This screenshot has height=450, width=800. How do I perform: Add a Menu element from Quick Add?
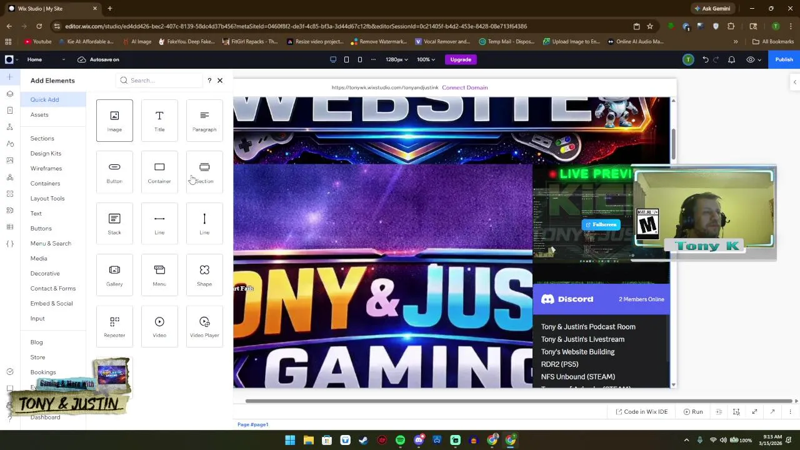159,275
